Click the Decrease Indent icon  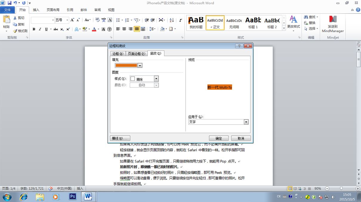(146, 20)
